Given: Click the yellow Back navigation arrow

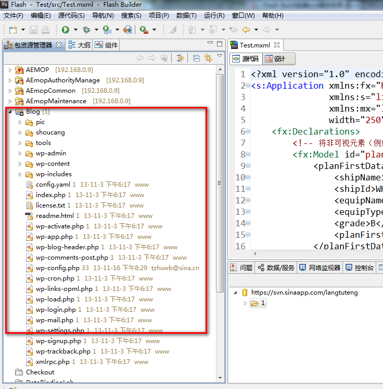Looking at the screenshot, I should coord(246,30).
